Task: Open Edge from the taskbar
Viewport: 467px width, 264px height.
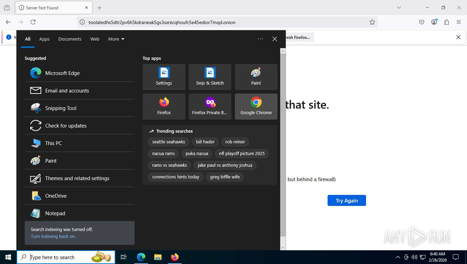Action: (x=141, y=257)
